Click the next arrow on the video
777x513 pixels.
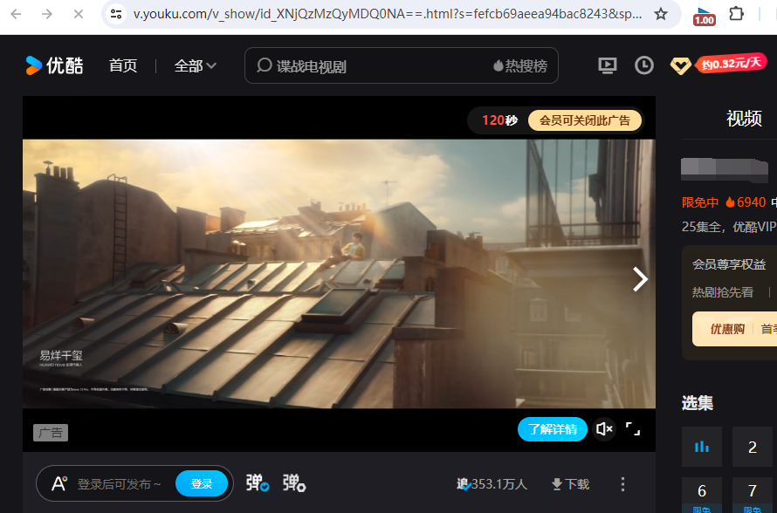click(x=640, y=279)
